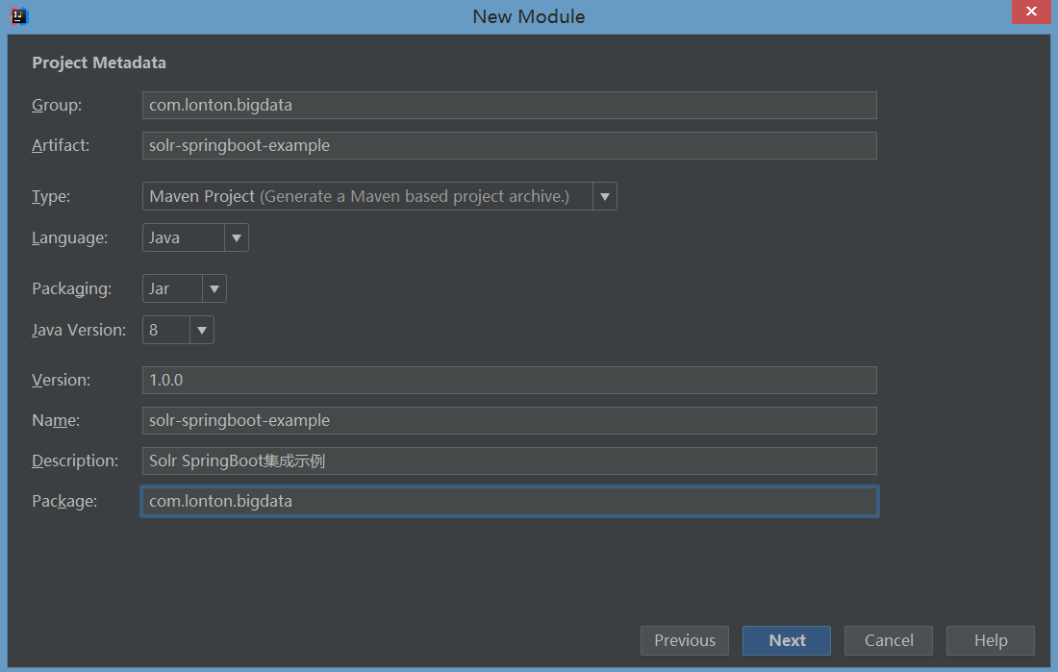1058x672 pixels.
Task: Expand the Java Version dropdown
Action: tap(201, 330)
